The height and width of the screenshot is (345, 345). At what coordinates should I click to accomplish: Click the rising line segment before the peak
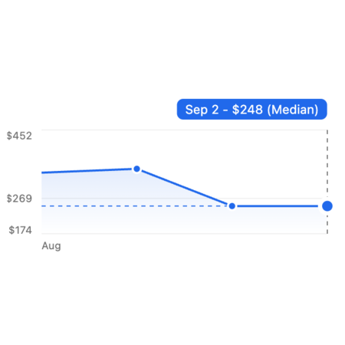(x=87, y=171)
